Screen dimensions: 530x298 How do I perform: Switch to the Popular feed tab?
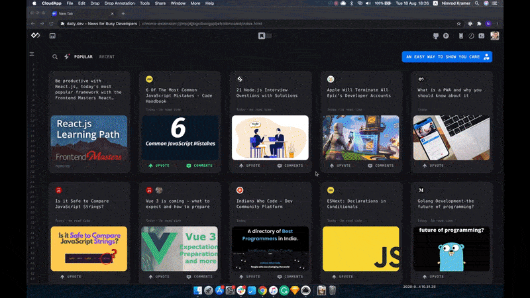coord(83,57)
